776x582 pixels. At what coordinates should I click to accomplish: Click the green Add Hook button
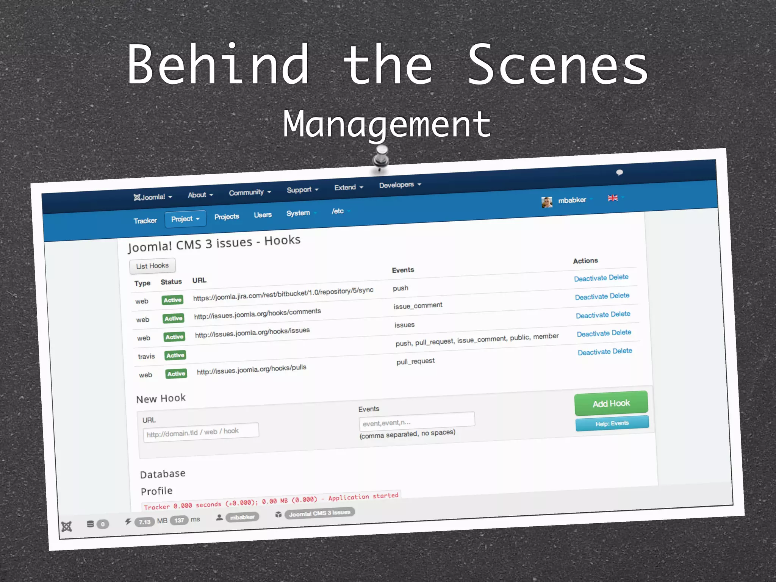611,404
